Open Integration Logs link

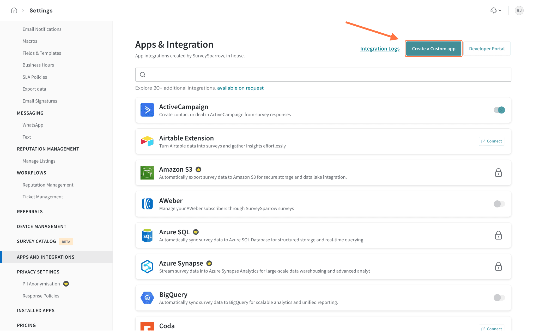pos(380,49)
